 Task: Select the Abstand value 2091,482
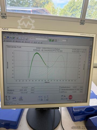tap(23, 90)
